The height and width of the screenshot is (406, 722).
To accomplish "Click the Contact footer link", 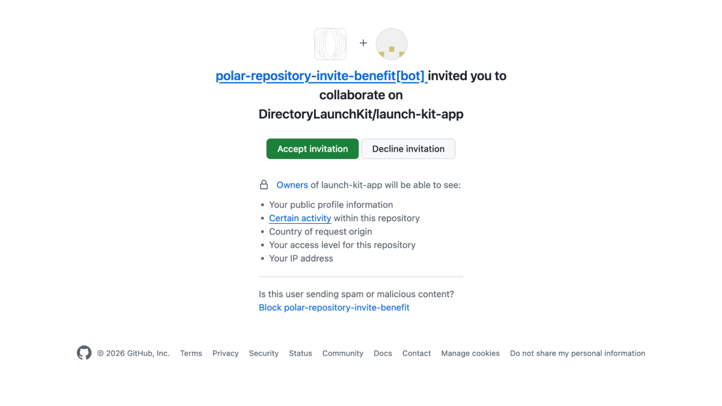I will tap(416, 354).
